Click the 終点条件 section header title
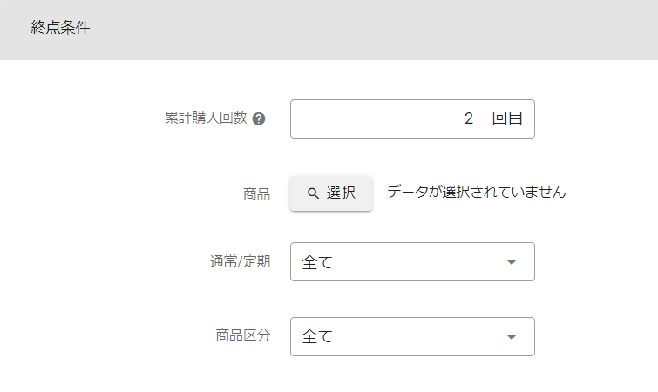 pos(60,28)
